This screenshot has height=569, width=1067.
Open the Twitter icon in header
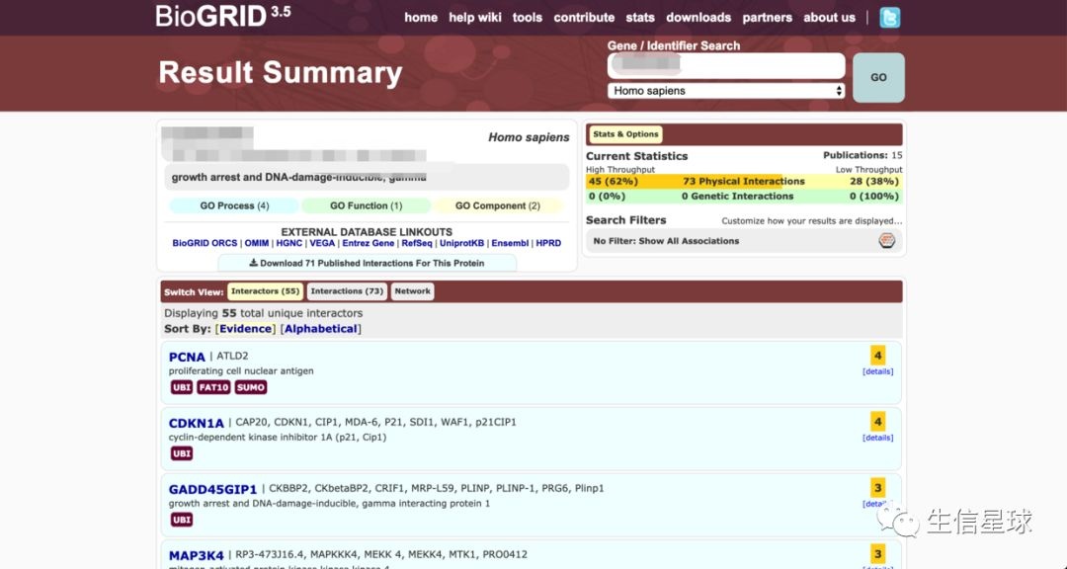[889, 18]
